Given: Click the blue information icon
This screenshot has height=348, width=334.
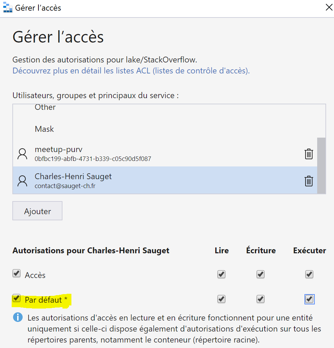Looking at the screenshot, I should (x=18, y=317).
